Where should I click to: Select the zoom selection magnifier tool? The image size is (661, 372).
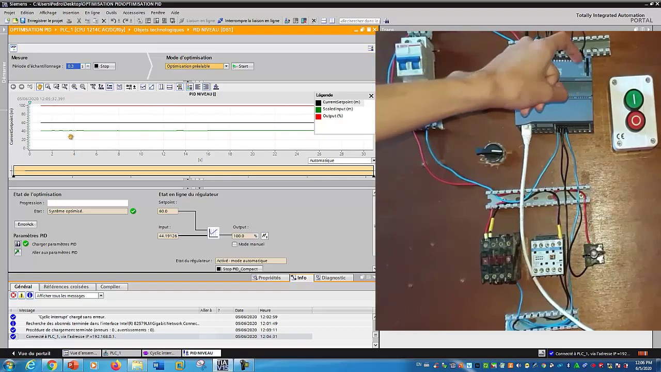(48, 87)
